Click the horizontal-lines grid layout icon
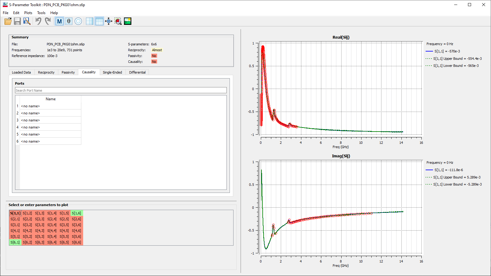Viewport: 491px width, 276px height. [x=90, y=21]
